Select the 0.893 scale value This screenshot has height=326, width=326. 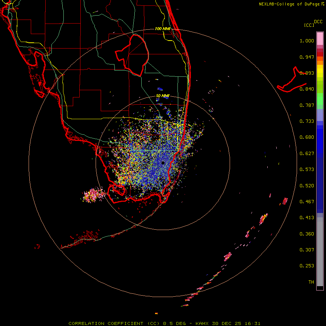(307, 73)
